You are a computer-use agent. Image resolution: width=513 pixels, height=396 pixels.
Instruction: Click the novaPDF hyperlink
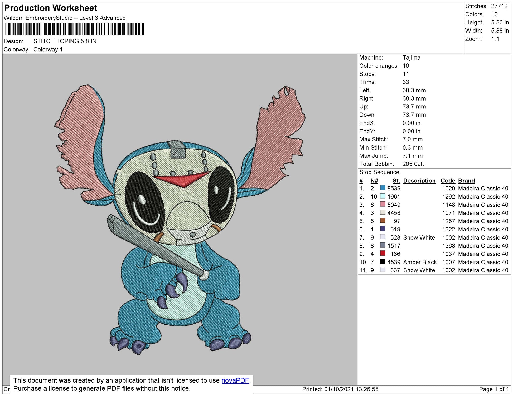[235, 380]
